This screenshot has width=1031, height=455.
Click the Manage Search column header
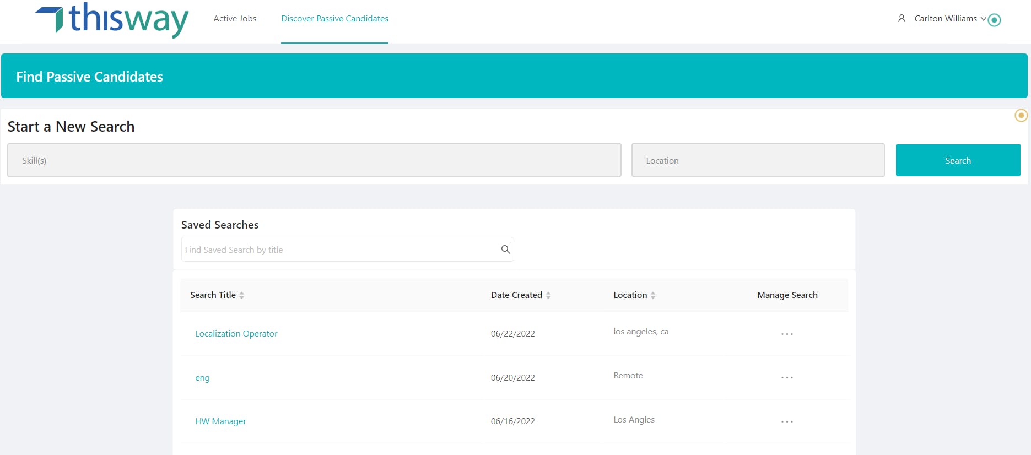787,295
